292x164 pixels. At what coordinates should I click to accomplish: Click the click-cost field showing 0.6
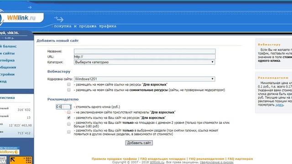(x=64, y=107)
